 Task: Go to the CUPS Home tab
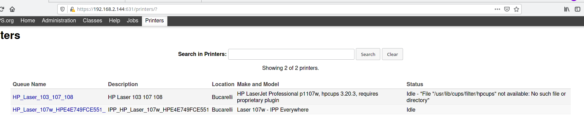[x=28, y=21]
